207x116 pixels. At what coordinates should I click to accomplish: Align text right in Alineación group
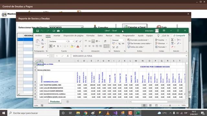tap(93, 46)
